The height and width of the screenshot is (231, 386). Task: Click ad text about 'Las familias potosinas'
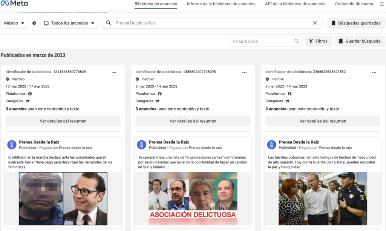322,162
